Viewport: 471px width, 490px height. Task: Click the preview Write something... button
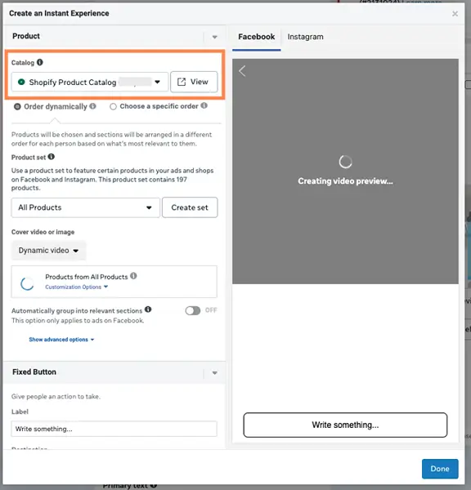[345, 425]
